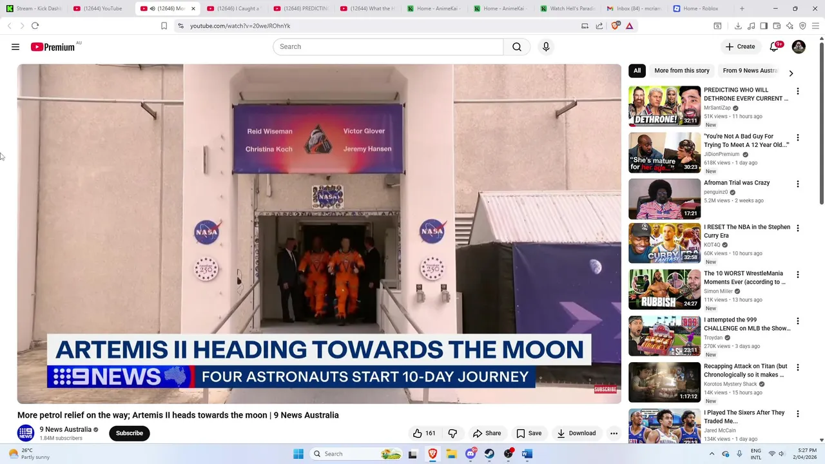Open Brave Shields lion icon

pyautogui.click(x=615, y=26)
